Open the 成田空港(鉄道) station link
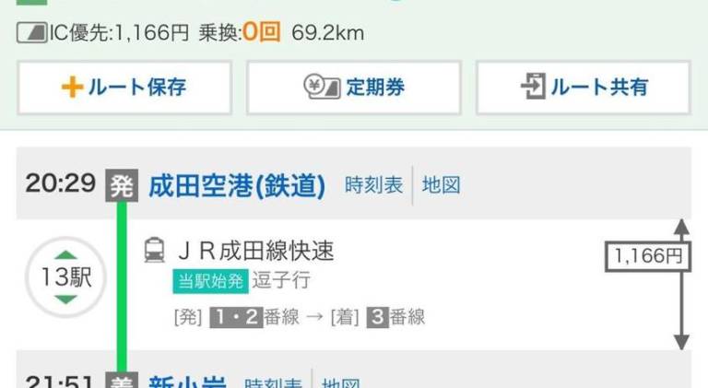The height and width of the screenshot is (388, 708). coord(237,185)
